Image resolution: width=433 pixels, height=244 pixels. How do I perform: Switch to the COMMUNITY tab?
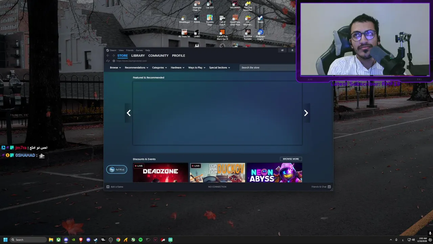coord(158,56)
